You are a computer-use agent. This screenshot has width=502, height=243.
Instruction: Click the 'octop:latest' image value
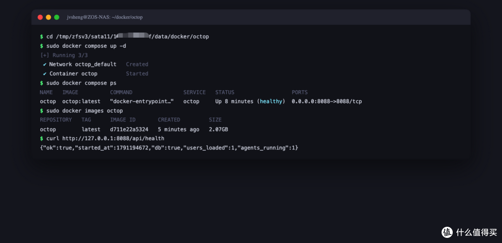81,101
